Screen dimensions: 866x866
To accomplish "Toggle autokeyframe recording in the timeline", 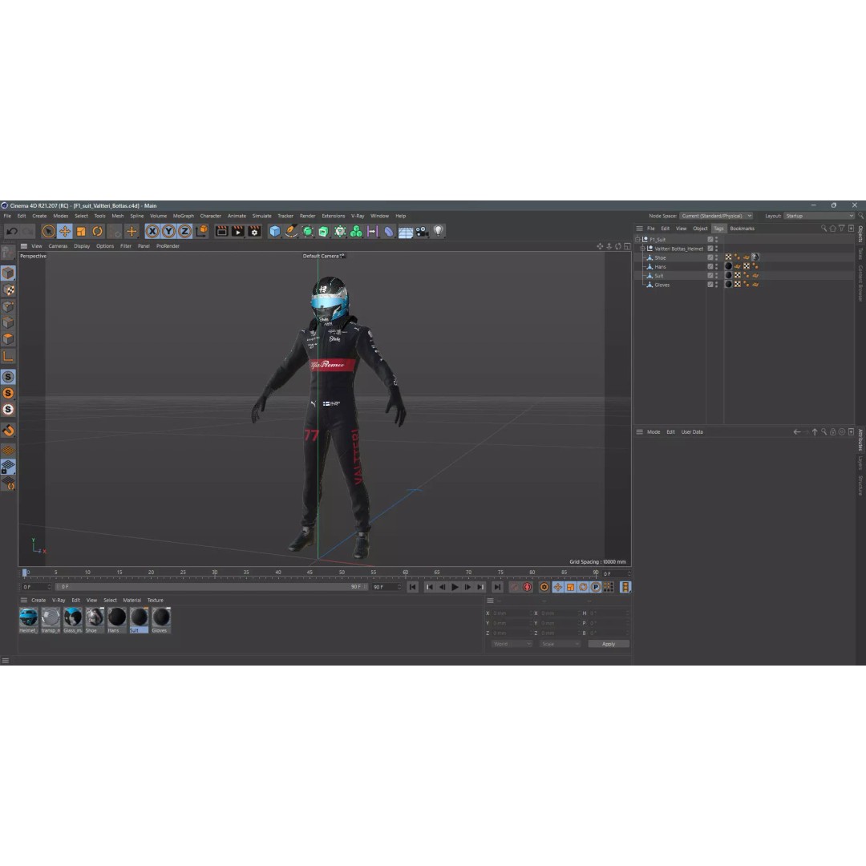I will [528, 587].
